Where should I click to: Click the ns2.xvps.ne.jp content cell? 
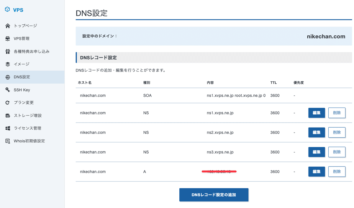coord(220,133)
